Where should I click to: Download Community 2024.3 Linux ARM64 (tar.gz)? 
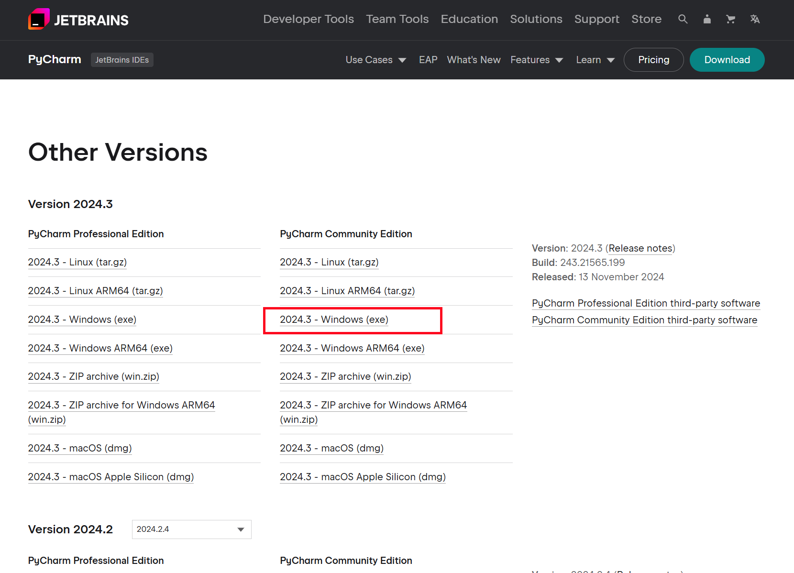pos(347,291)
